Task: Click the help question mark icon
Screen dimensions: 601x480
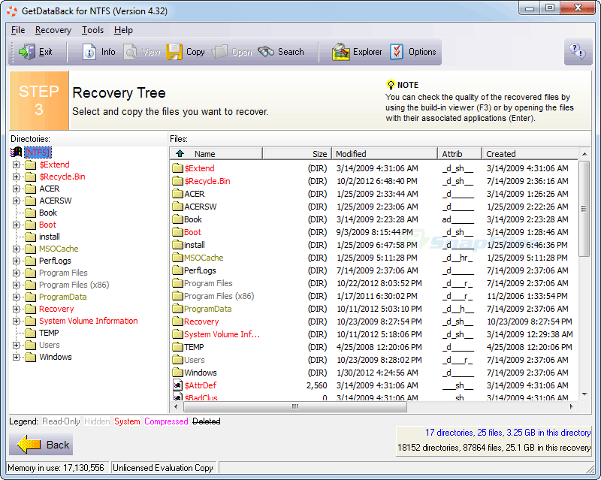Action: (578, 52)
